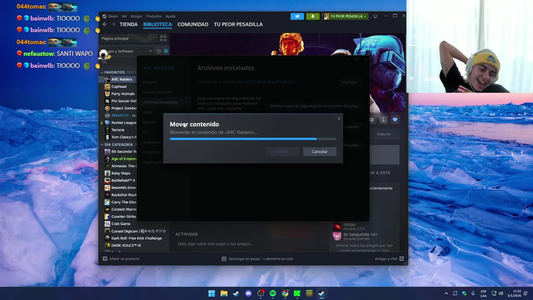Viewport: 533px width, 300px height.
Task: Open the notifications bell
Action: [x=313, y=16]
